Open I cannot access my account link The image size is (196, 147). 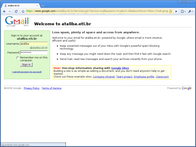tap(27, 72)
